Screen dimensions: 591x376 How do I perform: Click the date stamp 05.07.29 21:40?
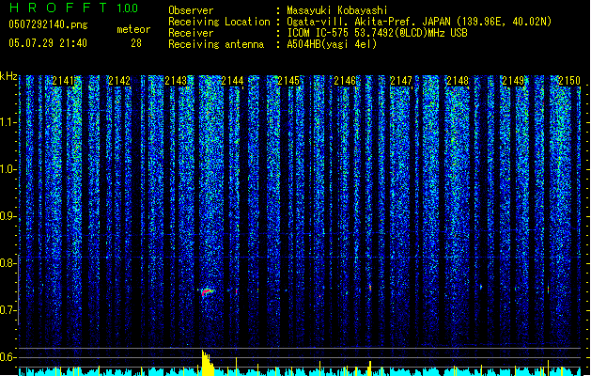coord(48,43)
